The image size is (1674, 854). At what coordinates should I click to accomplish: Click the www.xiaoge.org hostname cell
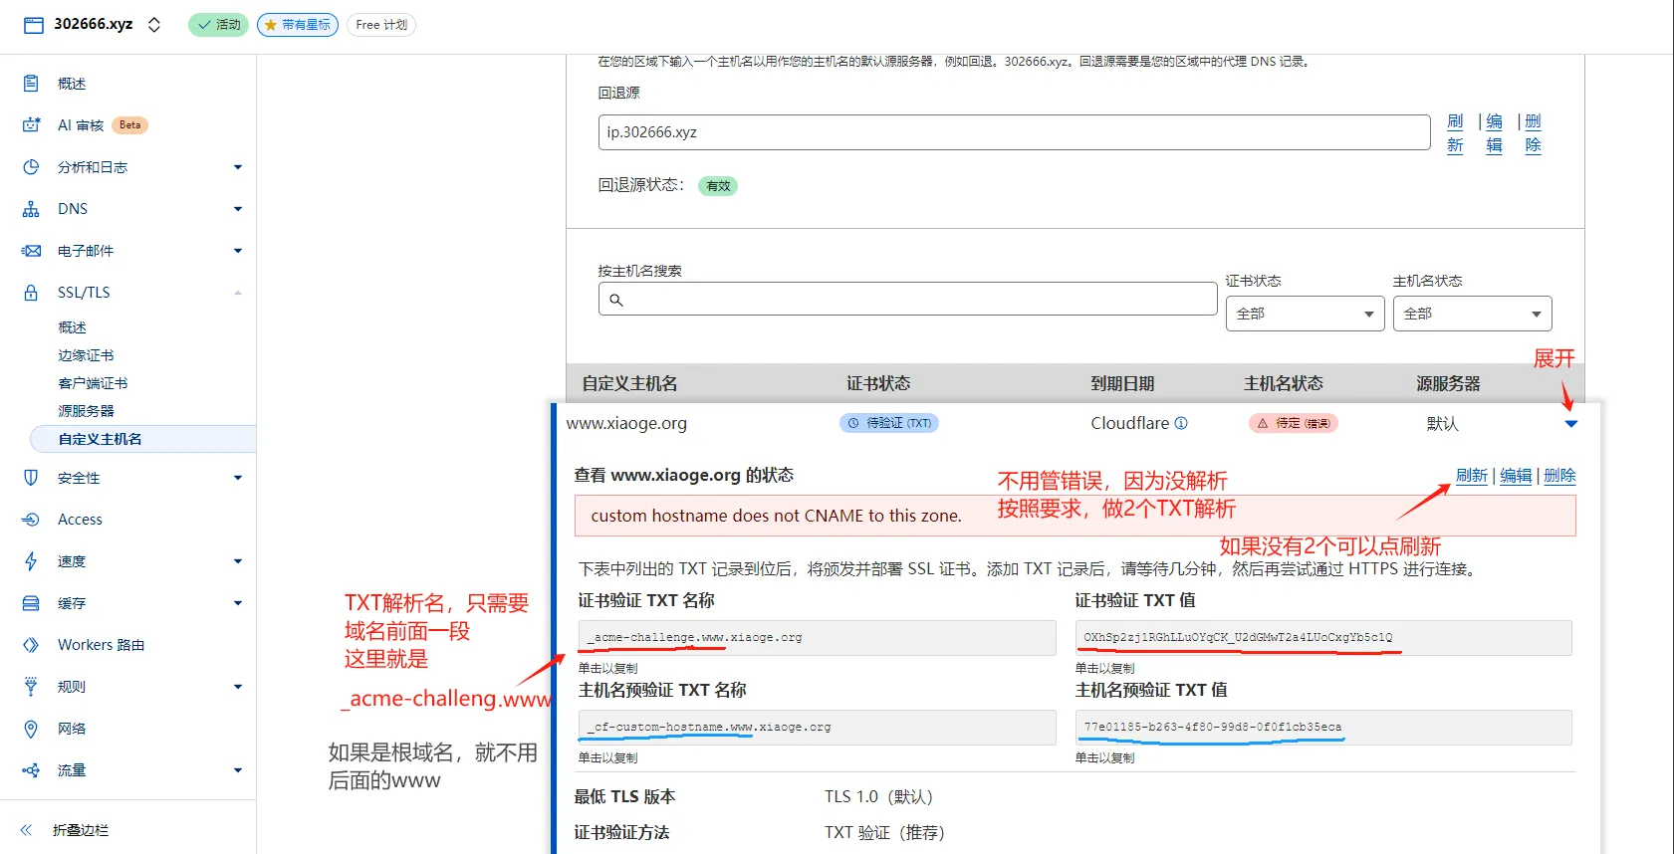[626, 423]
